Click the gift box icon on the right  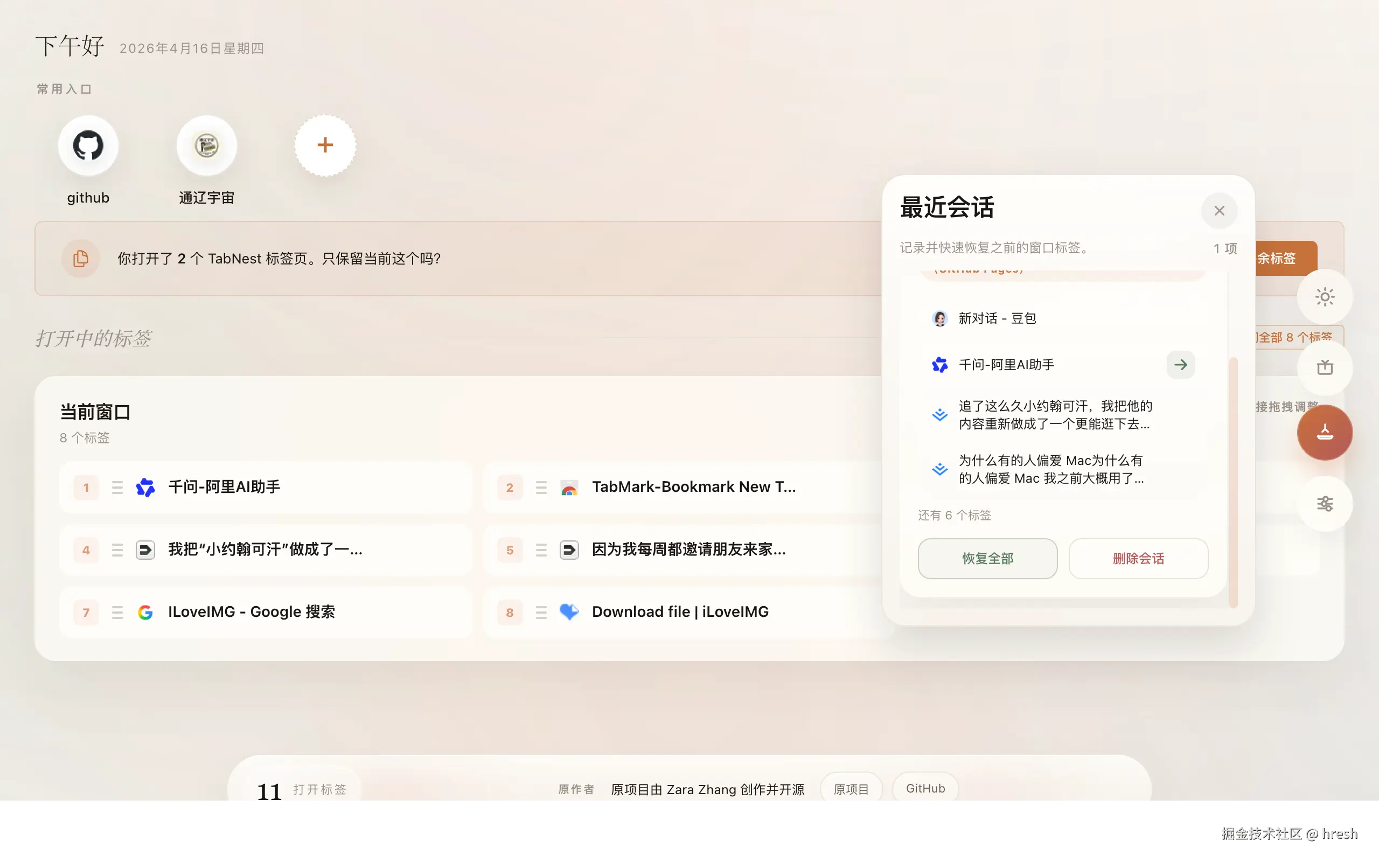click(x=1324, y=368)
